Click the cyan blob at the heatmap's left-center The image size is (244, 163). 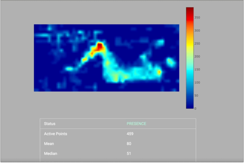69,68
